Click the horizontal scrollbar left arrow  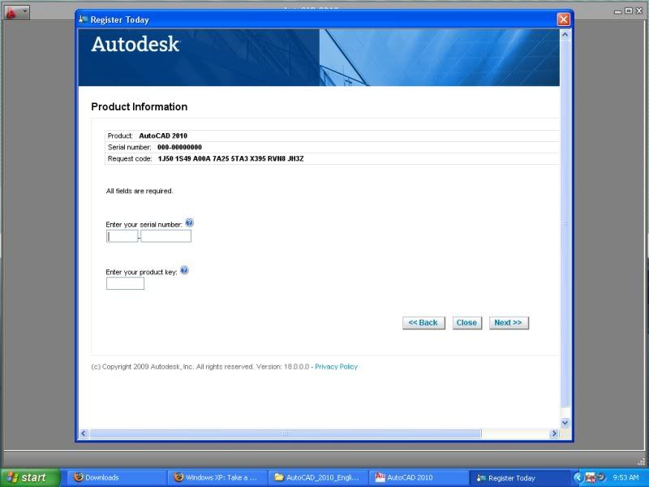(x=84, y=433)
